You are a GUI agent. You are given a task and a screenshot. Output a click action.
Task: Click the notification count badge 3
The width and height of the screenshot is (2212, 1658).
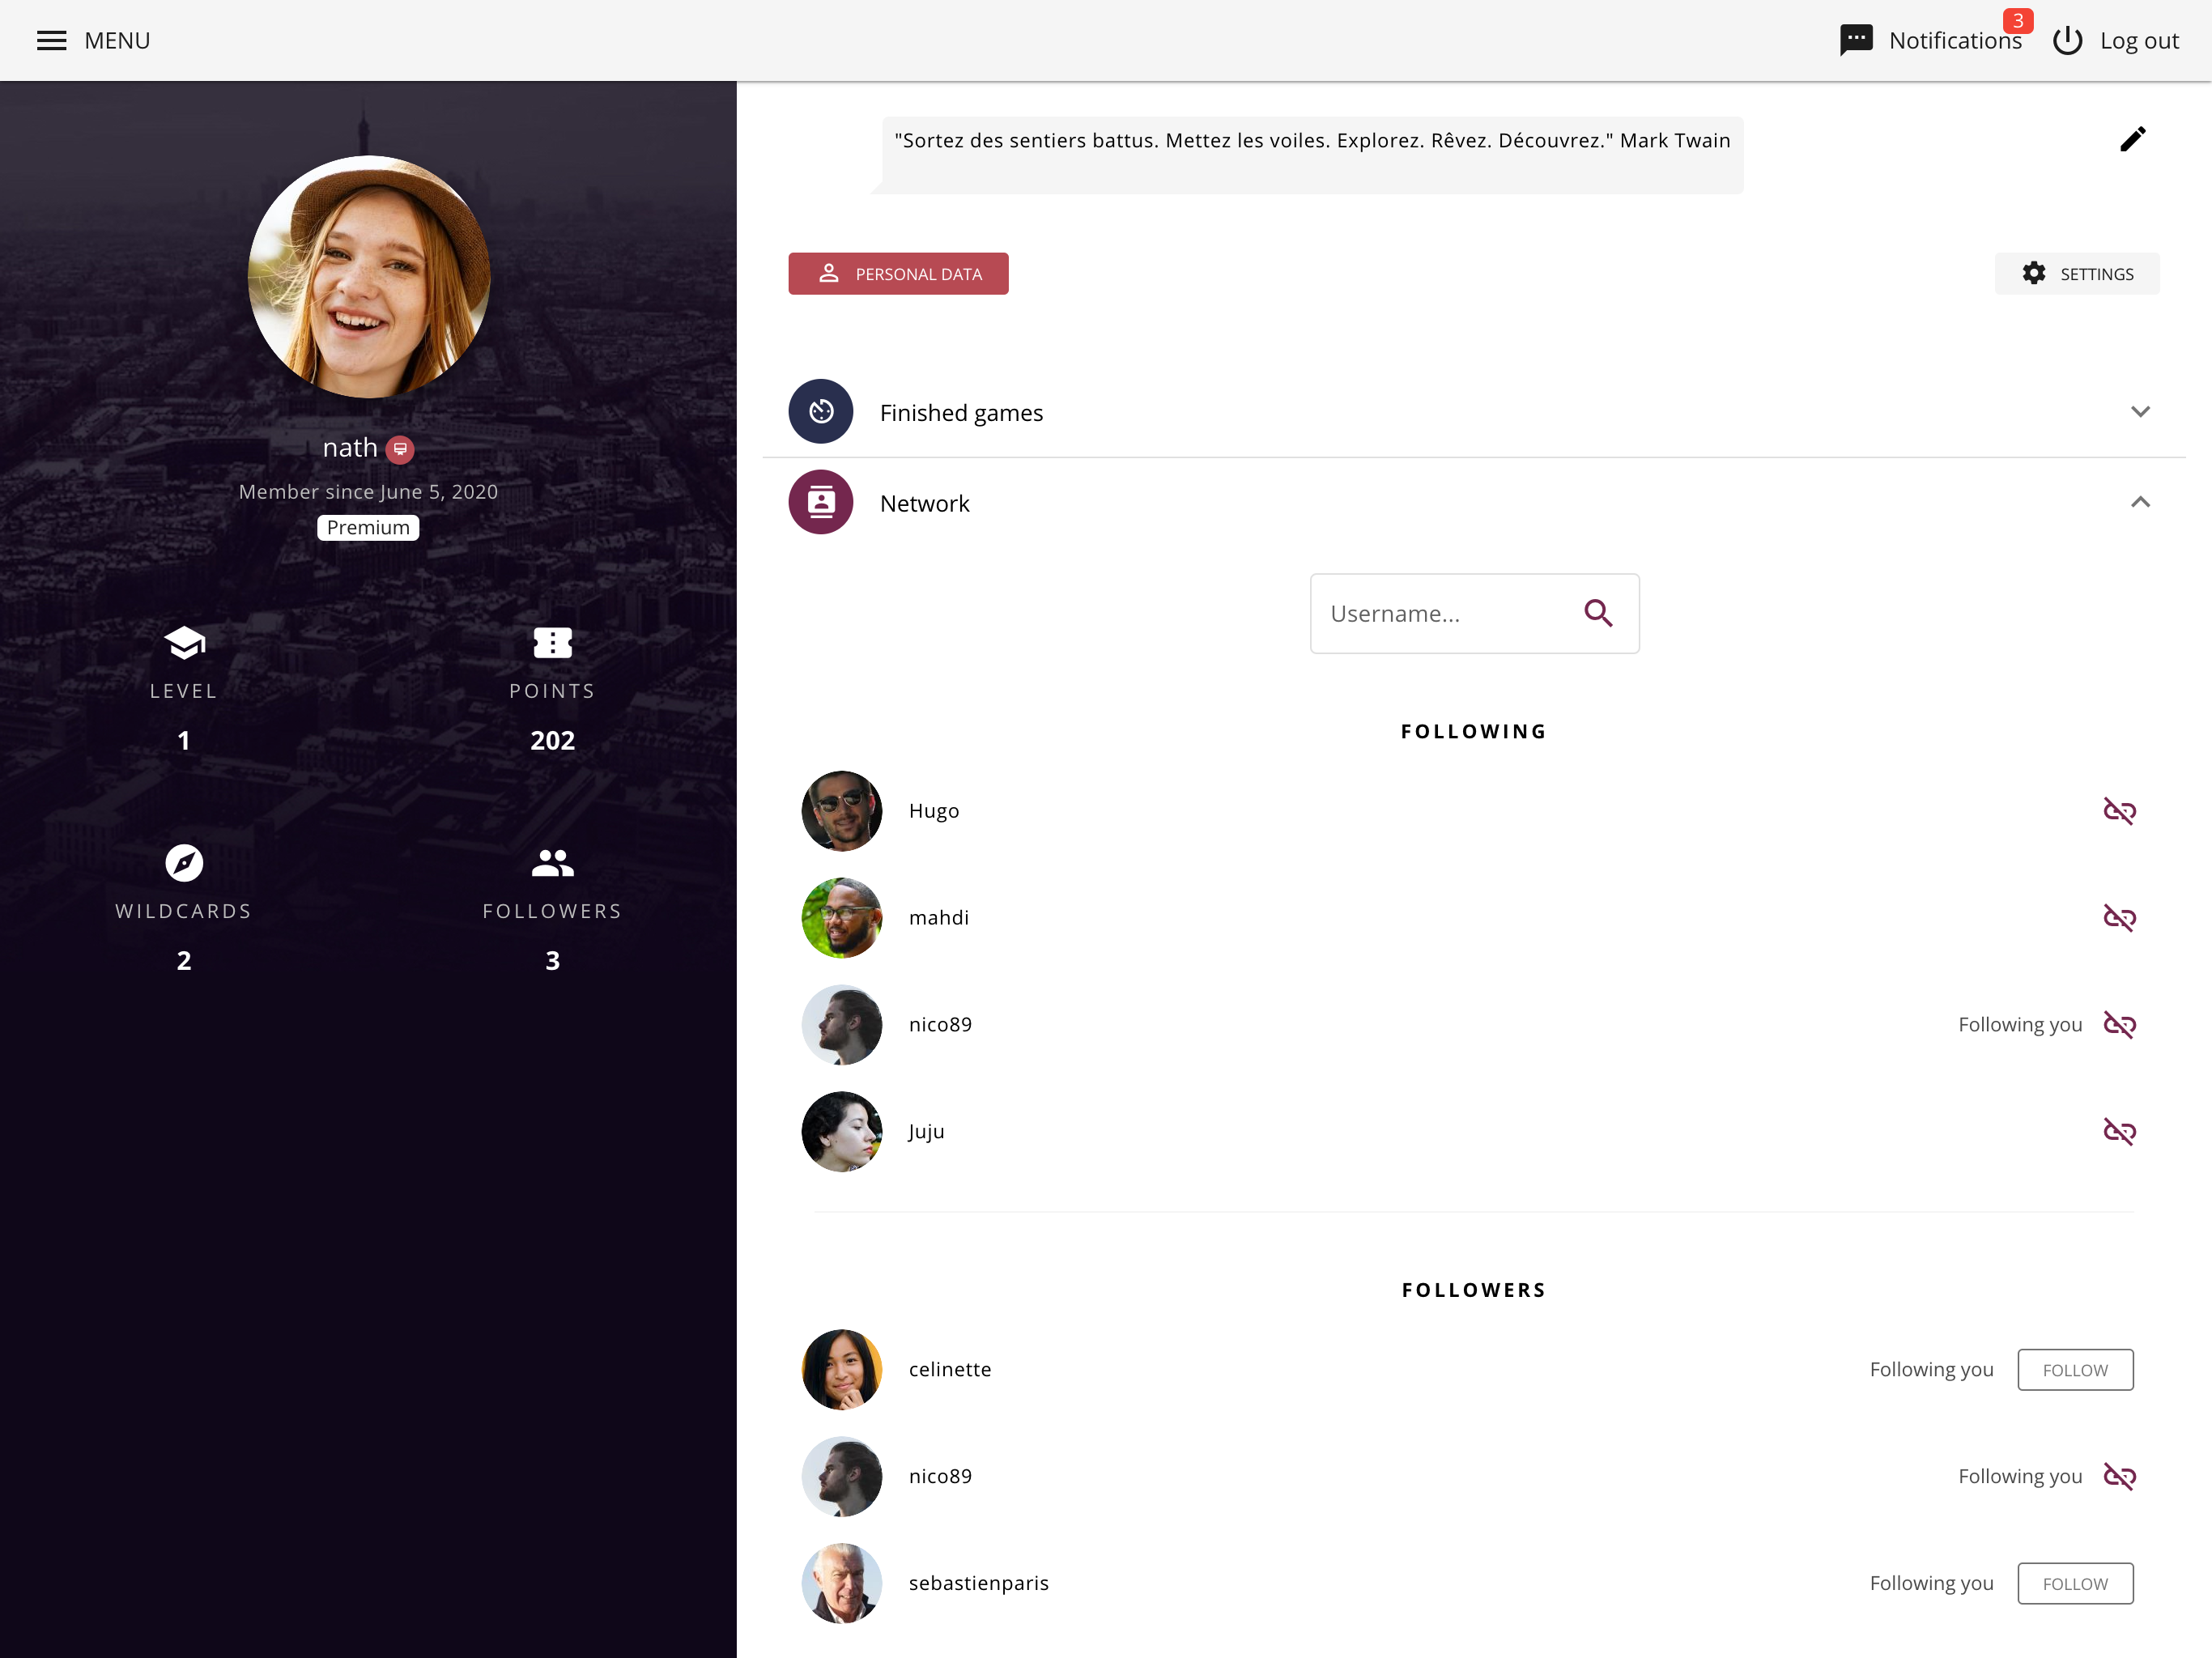(x=2018, y=20)
